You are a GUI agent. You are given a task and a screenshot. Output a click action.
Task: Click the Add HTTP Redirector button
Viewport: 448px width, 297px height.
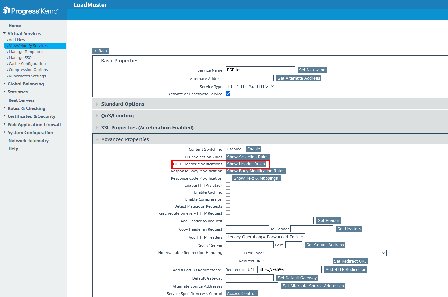(x=345, y=270)
